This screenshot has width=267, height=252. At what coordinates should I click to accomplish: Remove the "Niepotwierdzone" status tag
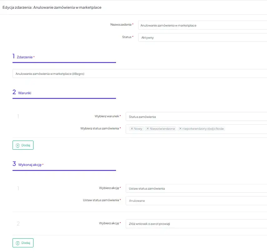click(x=148, y=129)
